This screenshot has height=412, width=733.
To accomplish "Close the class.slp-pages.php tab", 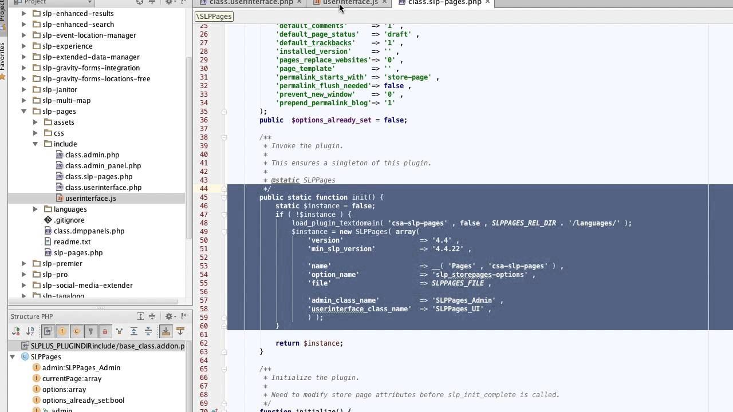I will point(487,2).
